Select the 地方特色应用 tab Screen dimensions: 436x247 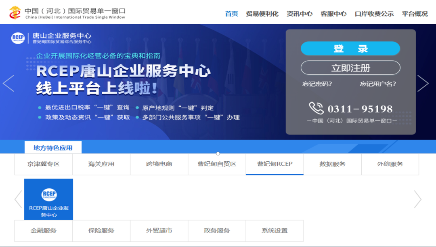point(53,148)
